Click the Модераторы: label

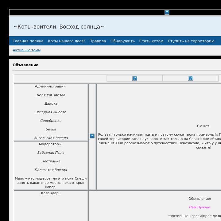[x=51, y=144]
